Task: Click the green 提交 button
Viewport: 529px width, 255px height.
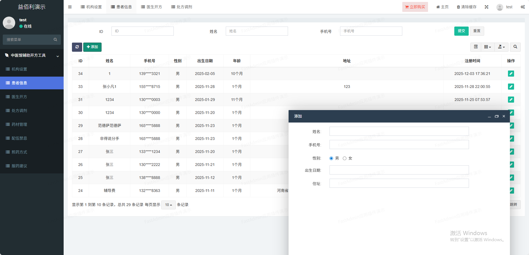Action: [461, 31]
